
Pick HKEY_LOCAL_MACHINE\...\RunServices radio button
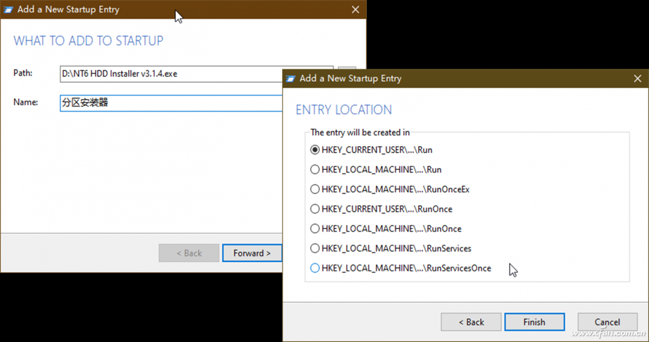[x=315, y=248]
